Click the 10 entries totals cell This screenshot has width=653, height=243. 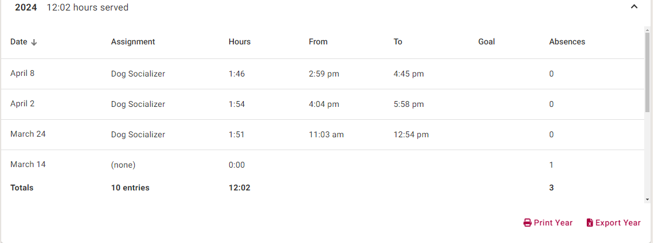pos(130,188)
